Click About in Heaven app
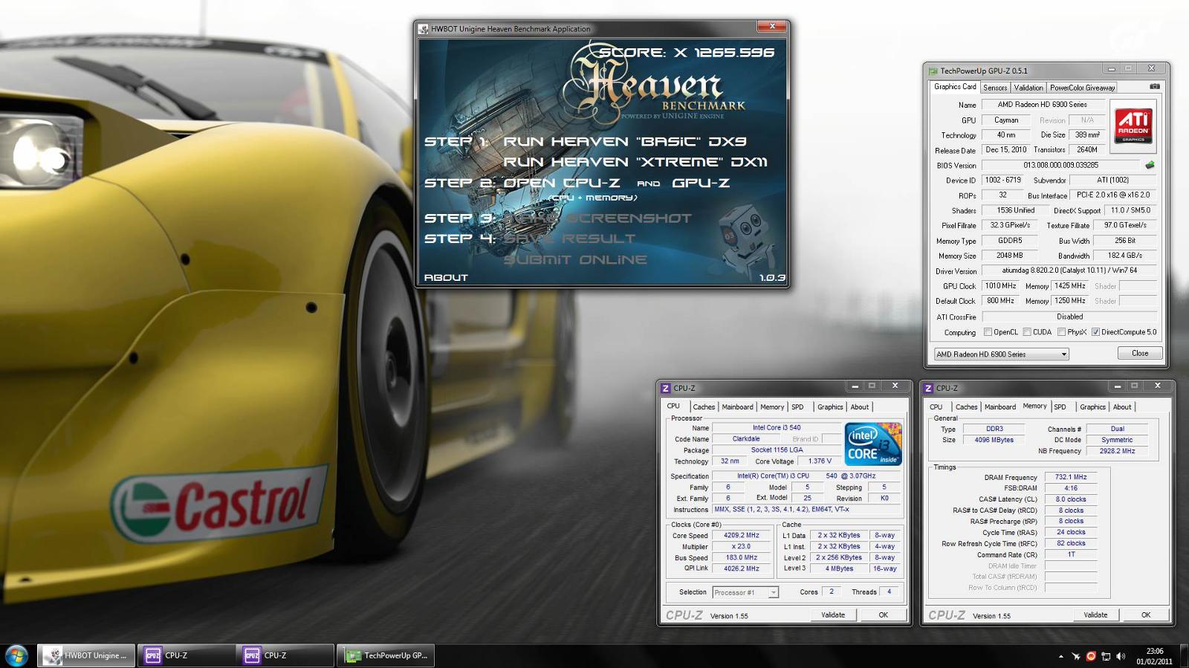 pyautogui.click(x=446, y=278)
